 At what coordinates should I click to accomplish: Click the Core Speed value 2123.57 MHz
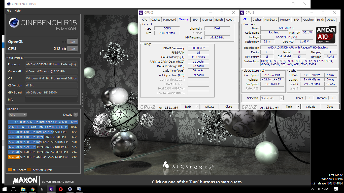tap(273, 75)
